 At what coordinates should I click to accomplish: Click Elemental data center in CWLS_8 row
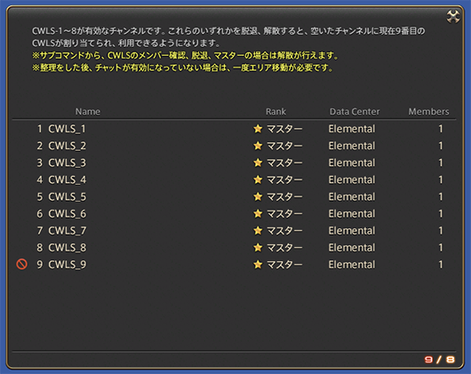352,248
